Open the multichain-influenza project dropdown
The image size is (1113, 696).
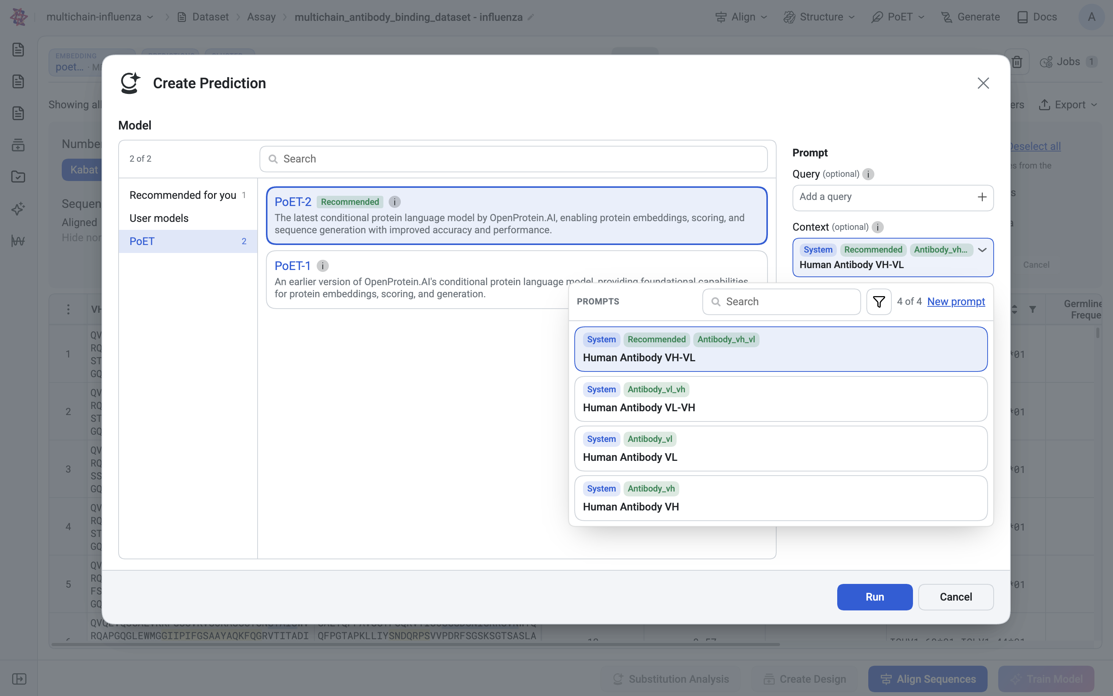[x=100, y=17]
